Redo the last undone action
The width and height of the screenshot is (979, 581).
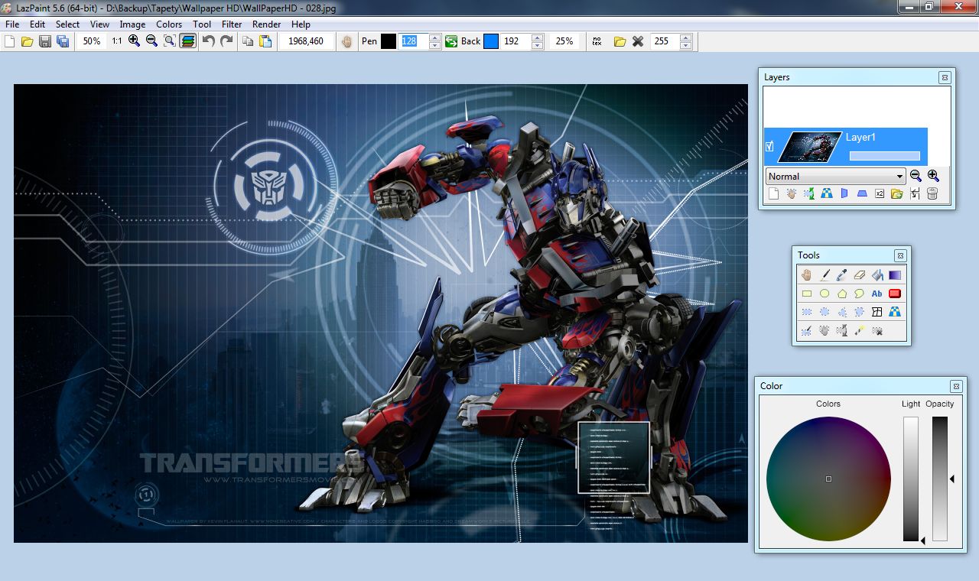[x=226, y=41]
